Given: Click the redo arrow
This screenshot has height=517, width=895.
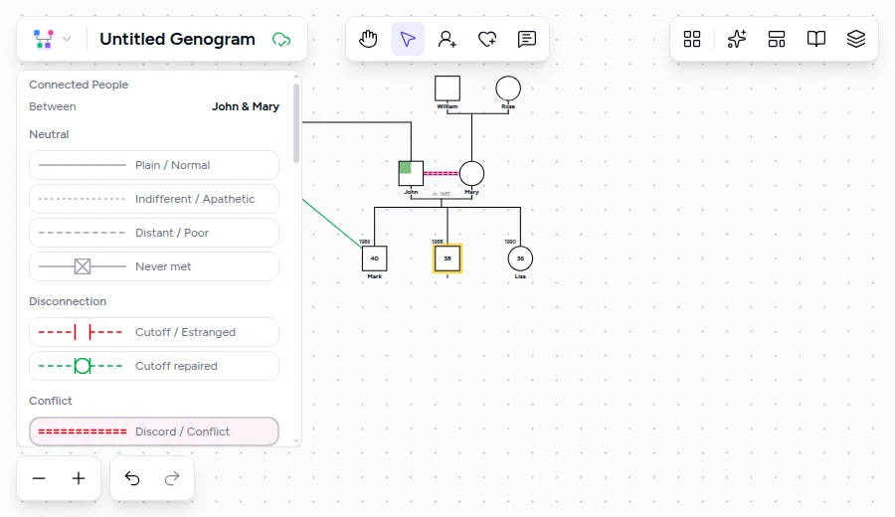Looking at the screenshot, I should coord(172,478).
